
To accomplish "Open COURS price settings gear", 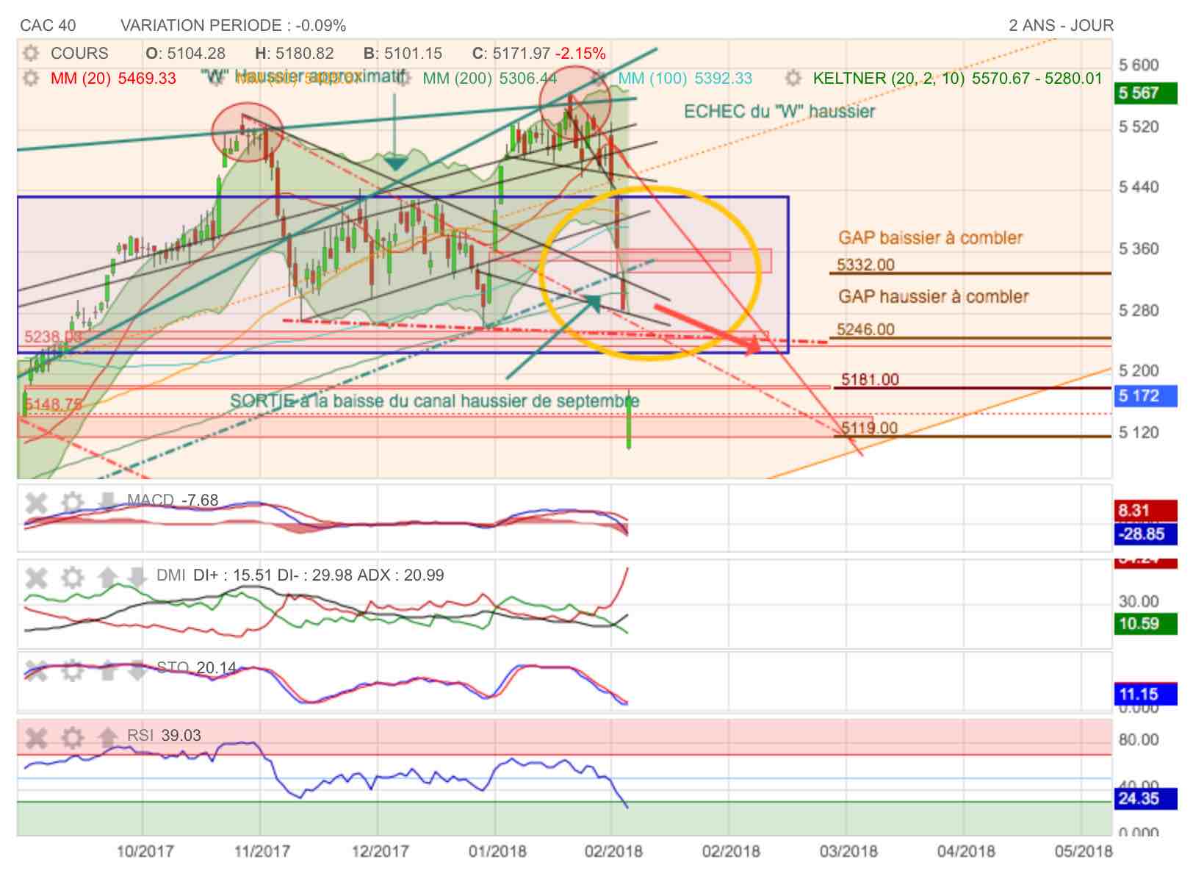I will (x=30, y=54).
